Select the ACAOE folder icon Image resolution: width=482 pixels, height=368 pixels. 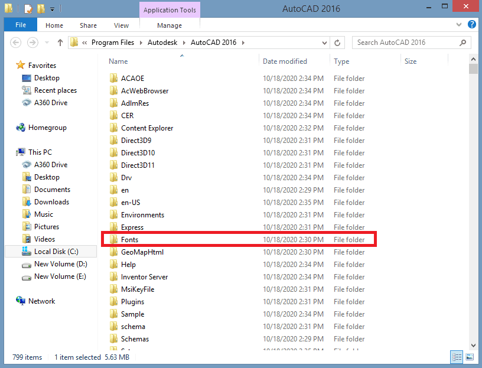pyautogui.click(x=114, y=79)
